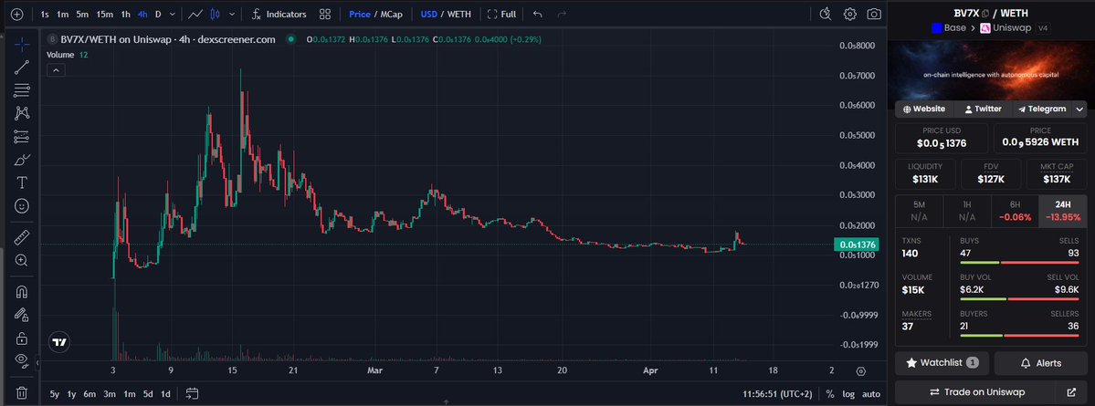This screenshot has height=406, width=1095.
Task: Open chart settings gear icon
Action: pyautogui.click(x=850, y=14)
